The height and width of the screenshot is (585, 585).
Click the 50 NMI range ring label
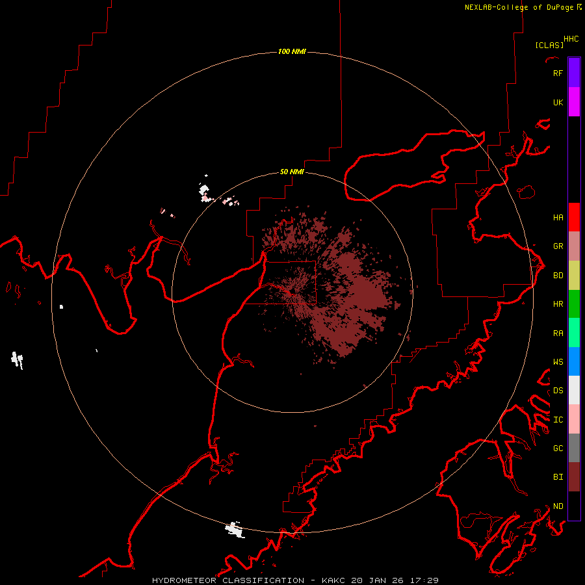point(292,172)
